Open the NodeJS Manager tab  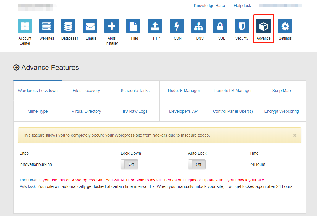pyautogui.click(x=184, y=91)
